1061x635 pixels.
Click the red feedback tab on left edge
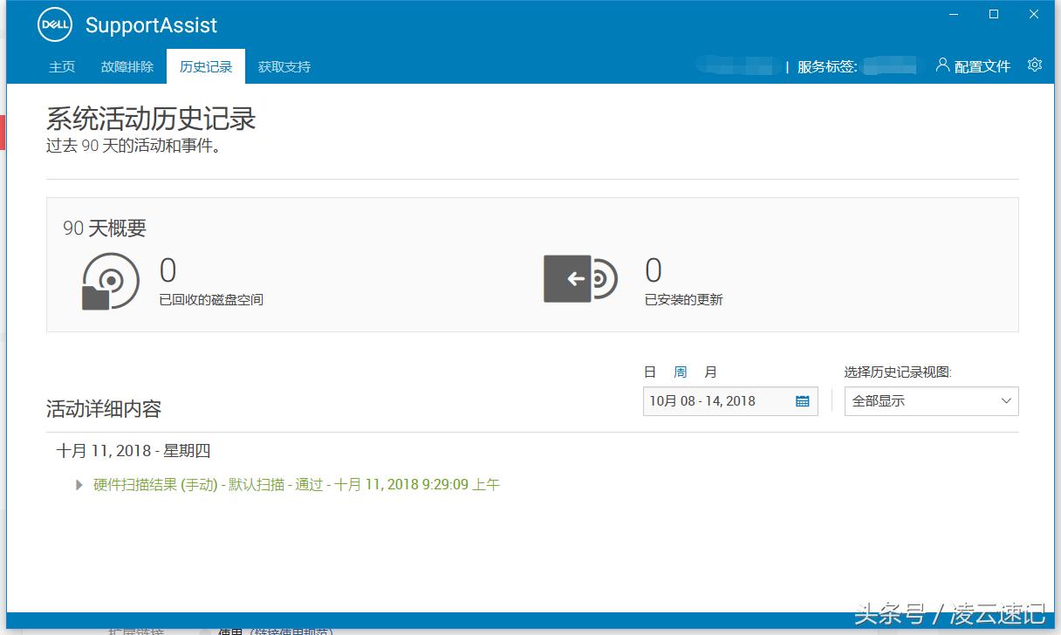(3, 131)
